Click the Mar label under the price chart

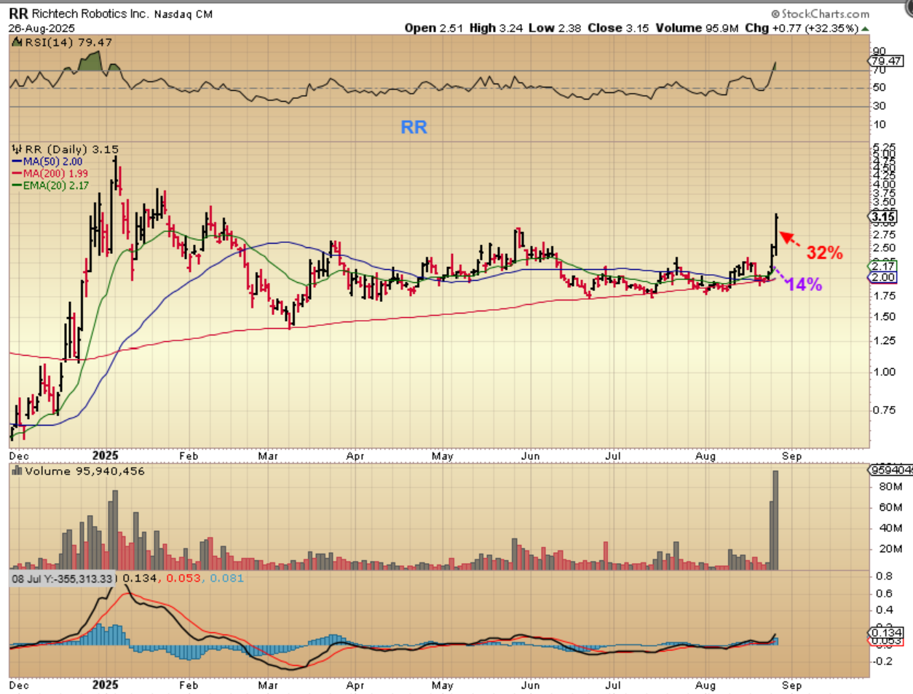click(268, 456)
